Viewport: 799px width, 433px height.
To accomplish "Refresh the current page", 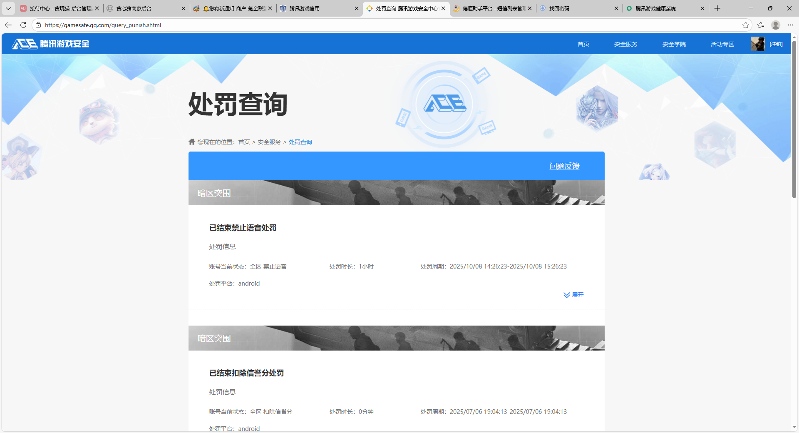I will coord(23,25).
